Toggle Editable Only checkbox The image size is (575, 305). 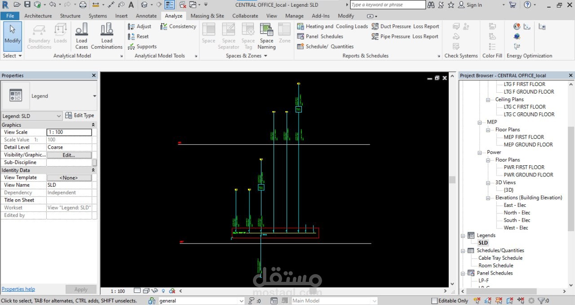434,301
